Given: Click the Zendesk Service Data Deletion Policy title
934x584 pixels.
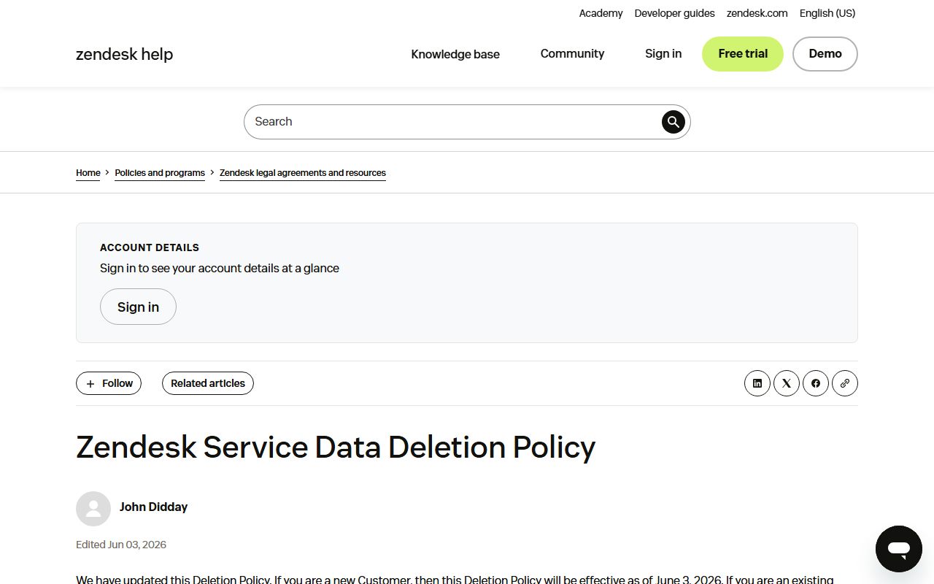Looking at the screenshot, I should tap(336, 447).
